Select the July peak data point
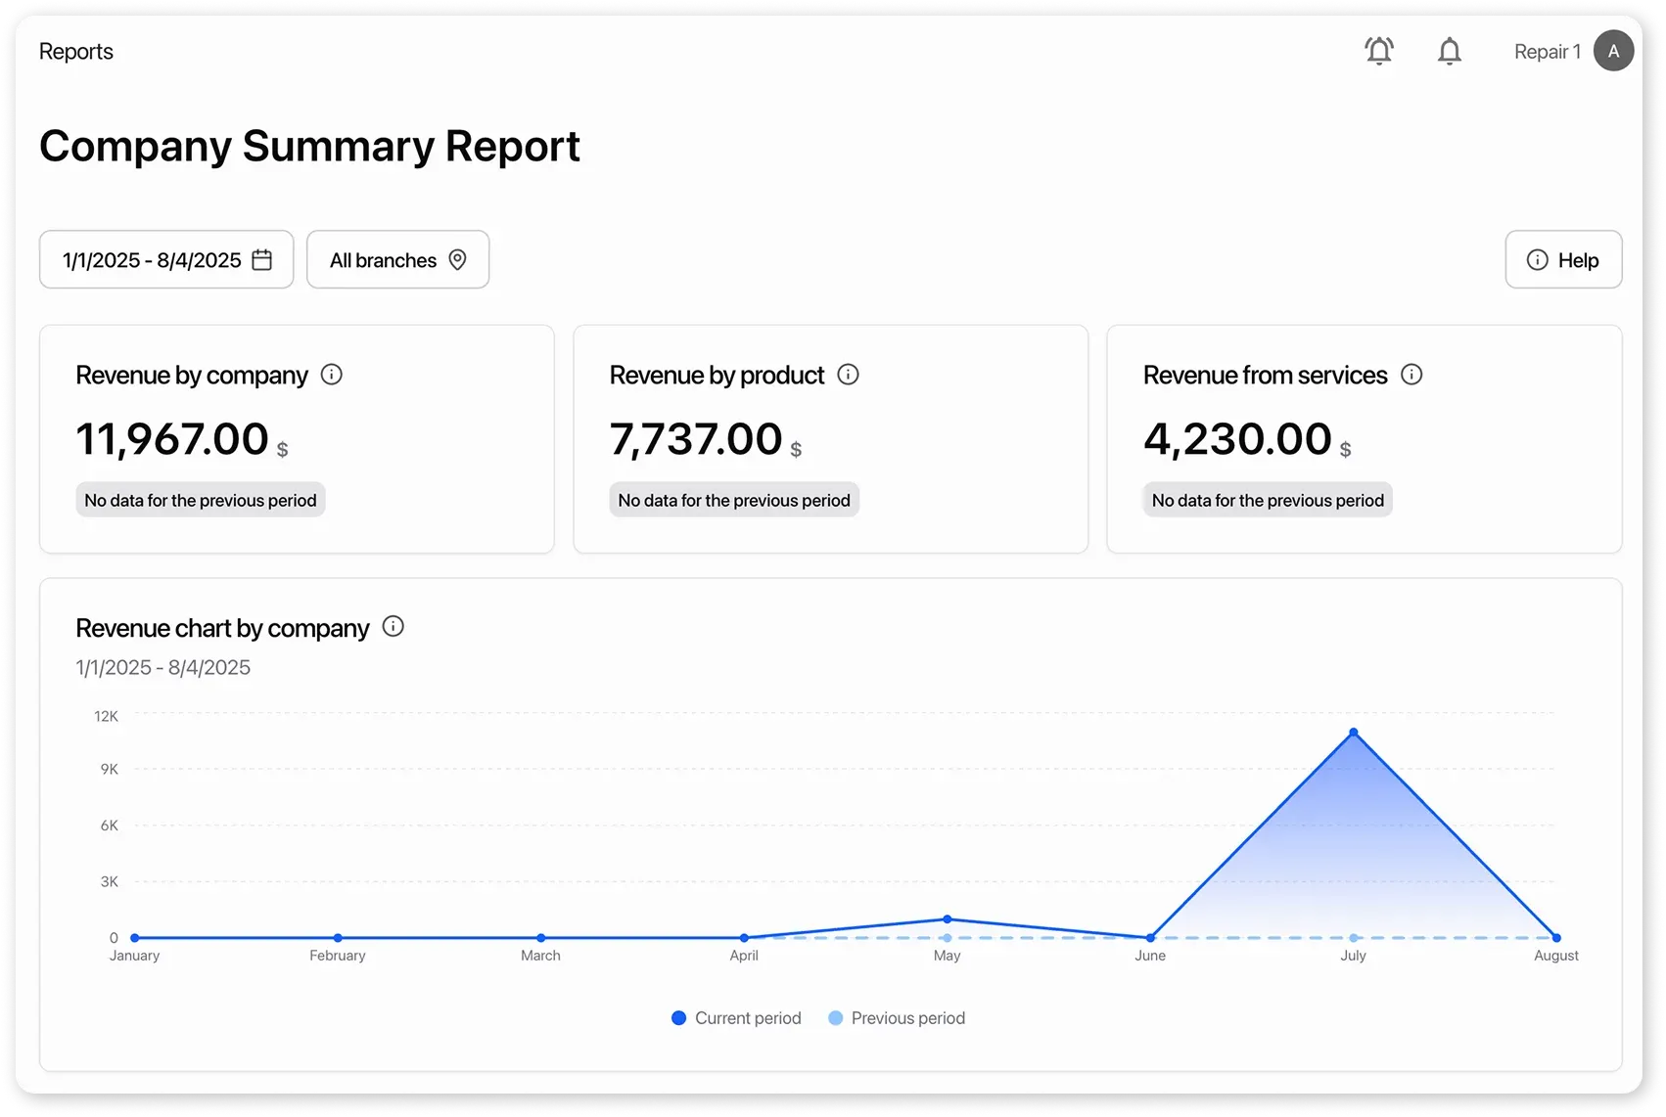This screenshot has width=1666, height=1117. point(1353,732)
